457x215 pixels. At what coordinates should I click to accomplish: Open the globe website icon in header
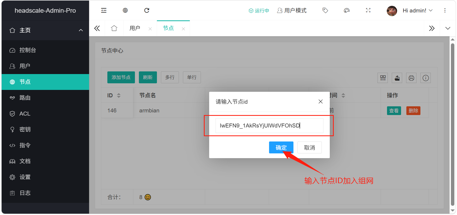(125, 10)
